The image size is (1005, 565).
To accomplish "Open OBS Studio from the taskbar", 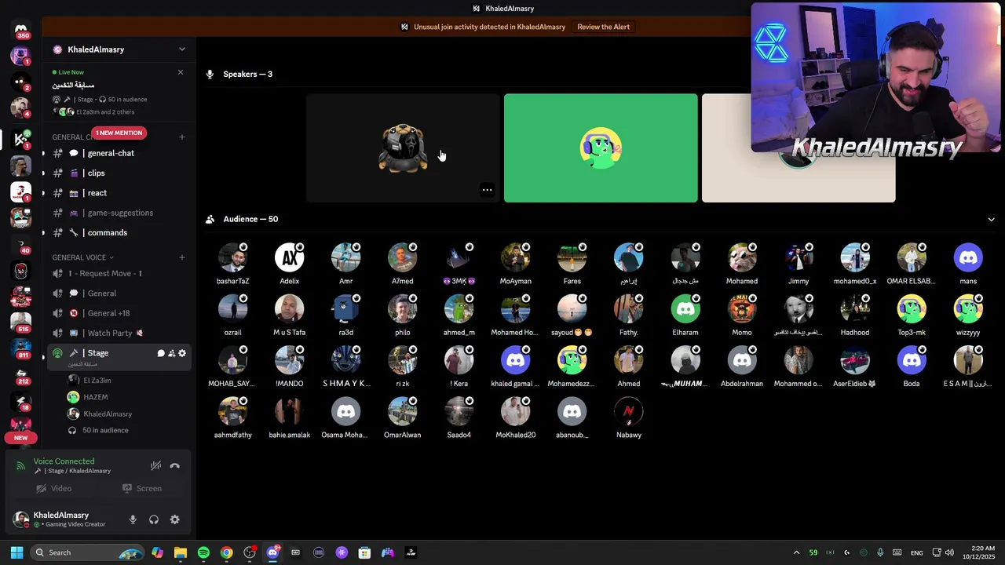I will point(250,552).
